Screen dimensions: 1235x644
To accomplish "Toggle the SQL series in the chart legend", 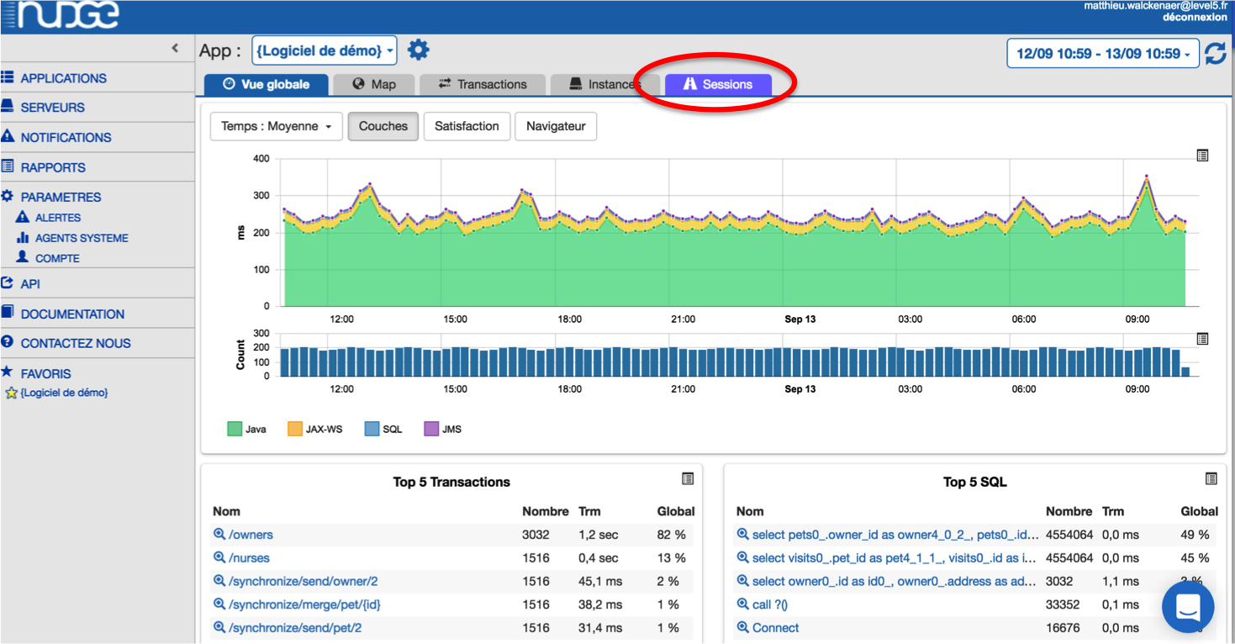I will (371, 428).
